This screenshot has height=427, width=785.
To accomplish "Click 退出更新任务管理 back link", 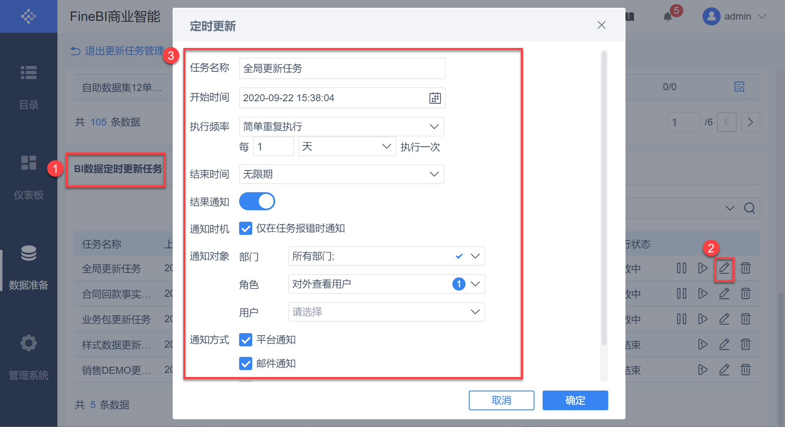I will (x=117, y=51).
